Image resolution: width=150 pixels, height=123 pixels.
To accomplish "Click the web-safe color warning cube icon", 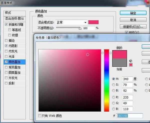I will pos(131,61).
